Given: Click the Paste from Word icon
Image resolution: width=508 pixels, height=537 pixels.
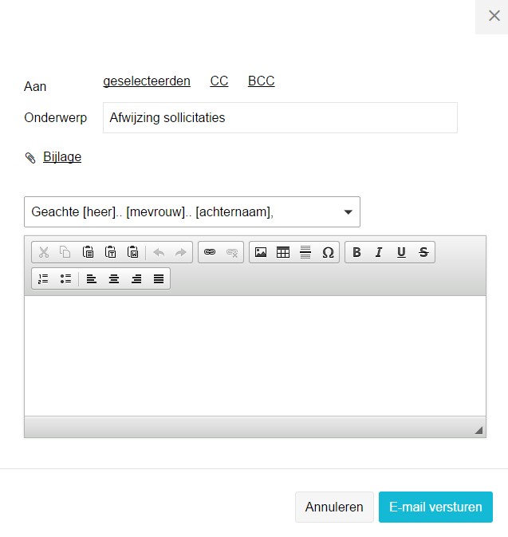Looking at the screenshot, I should pyautogui.click(x=133, y=252).
